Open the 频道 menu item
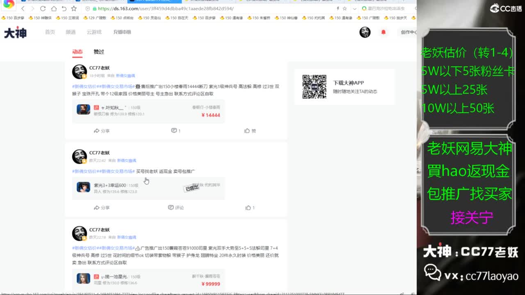This screenshot has width=525, height=295. (x=71, y=32)
